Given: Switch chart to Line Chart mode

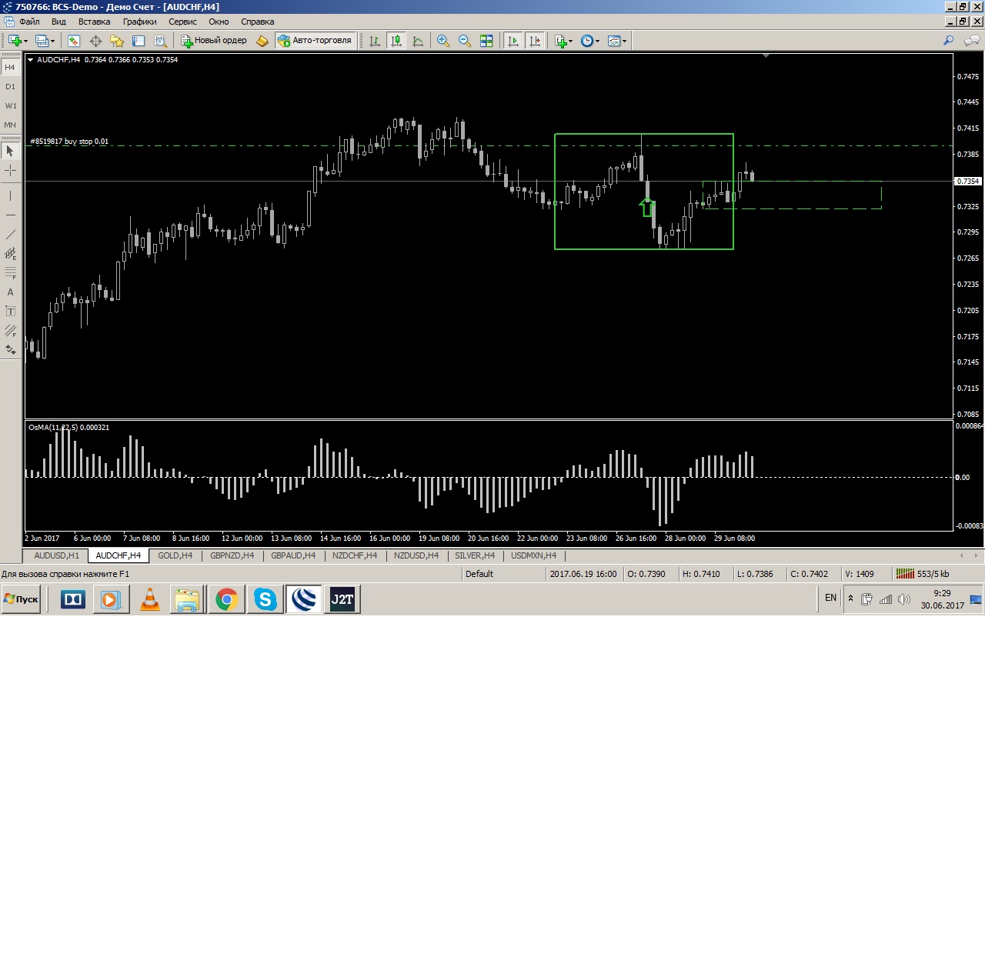Looking at the screenshot, I should point(418,41).
